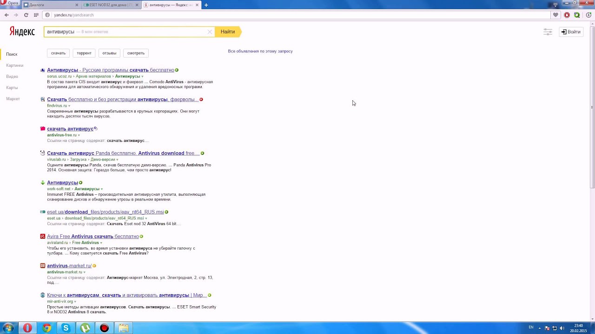Close the антивирусы Яндекс tab

pos(197,5)
